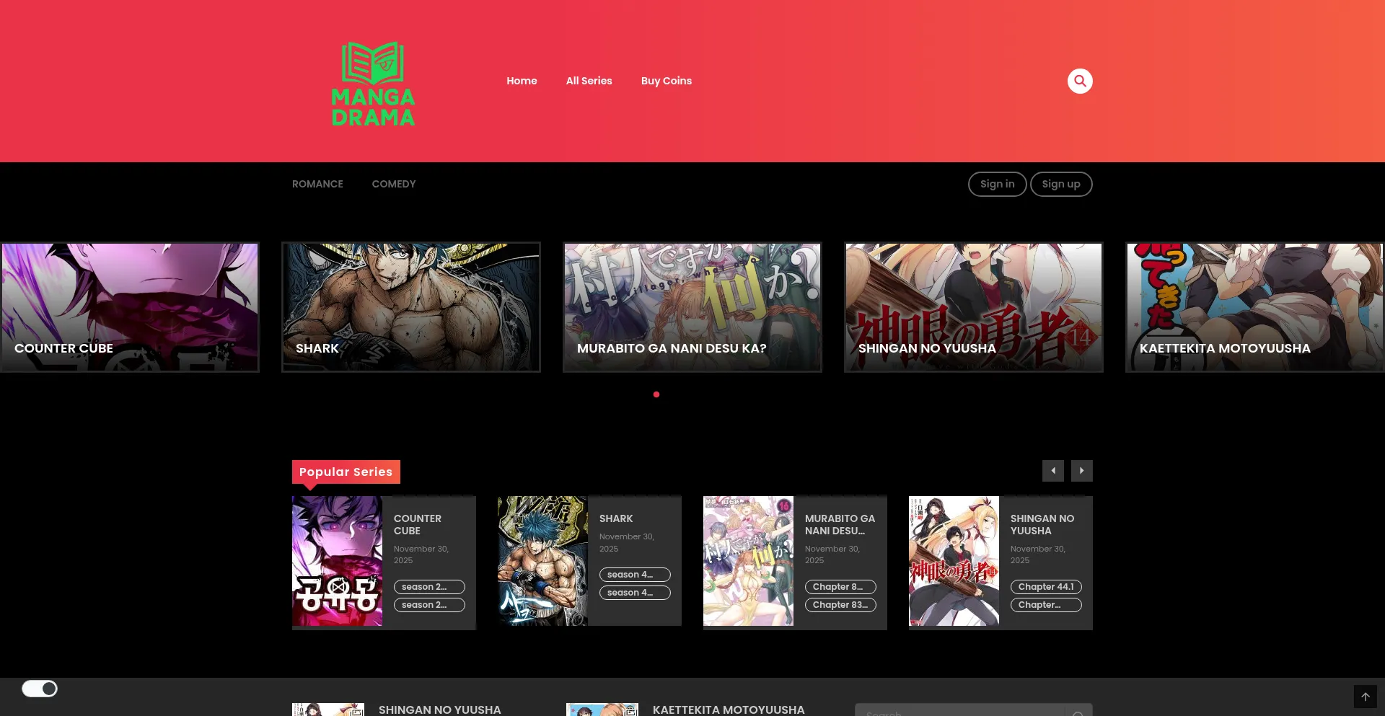Browse the COMEDY genre
Image resolution: width=1385 pixels, height=716 pixels.
click(394, 184)
